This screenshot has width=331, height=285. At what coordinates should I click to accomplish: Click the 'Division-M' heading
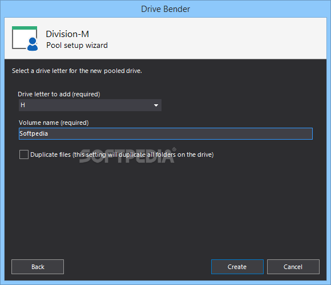coord(67,34)
